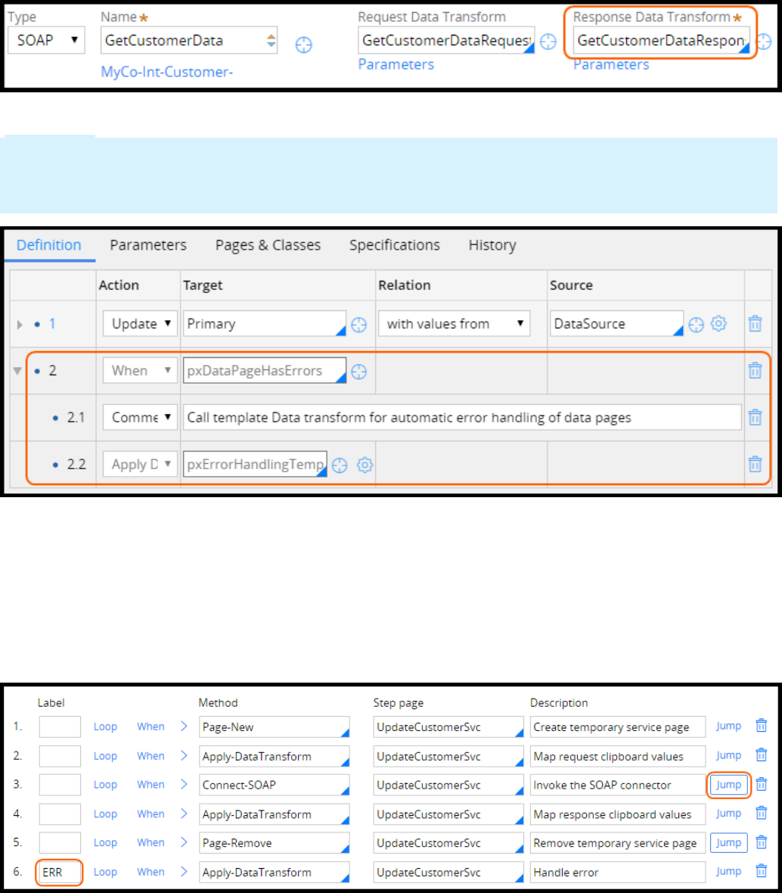Open 'with values from' relation dropdown

pyautogui.click(x=455, y=323)
